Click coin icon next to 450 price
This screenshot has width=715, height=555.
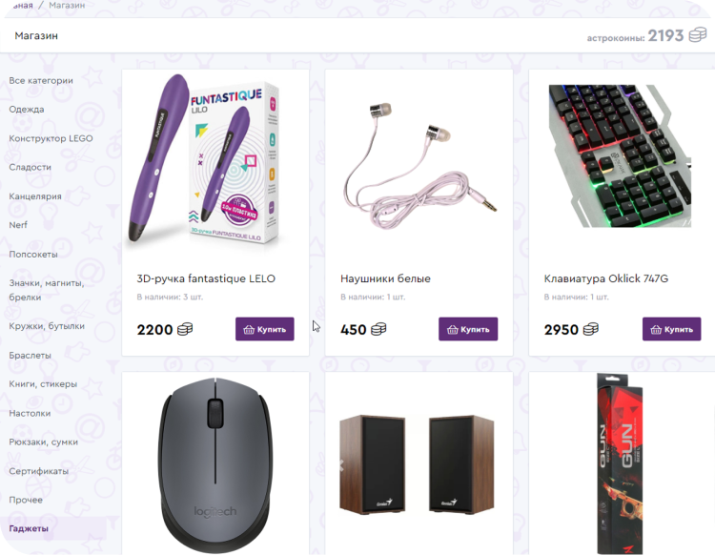pos(378,329)
